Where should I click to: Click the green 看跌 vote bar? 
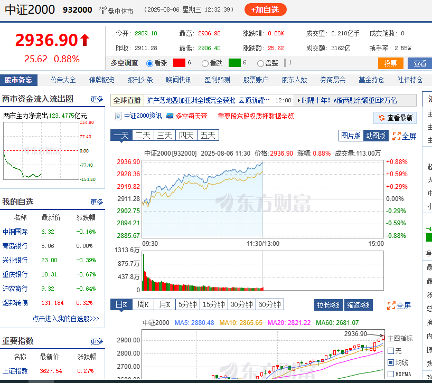pos(234,63)
